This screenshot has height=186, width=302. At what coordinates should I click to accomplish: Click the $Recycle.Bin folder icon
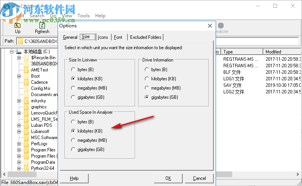point(26,58)
